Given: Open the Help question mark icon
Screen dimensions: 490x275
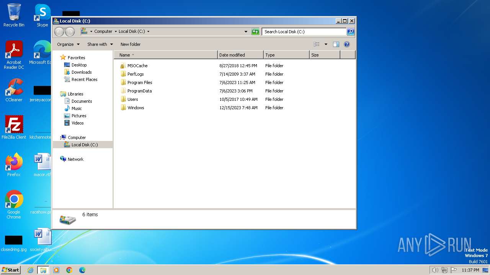Looking at the screenshot, I should coord(347,44).
